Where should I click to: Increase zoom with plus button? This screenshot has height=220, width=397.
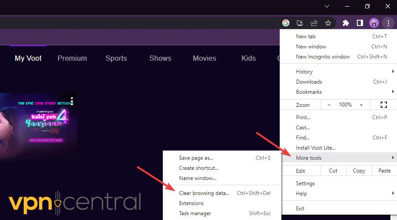(361, 105)
